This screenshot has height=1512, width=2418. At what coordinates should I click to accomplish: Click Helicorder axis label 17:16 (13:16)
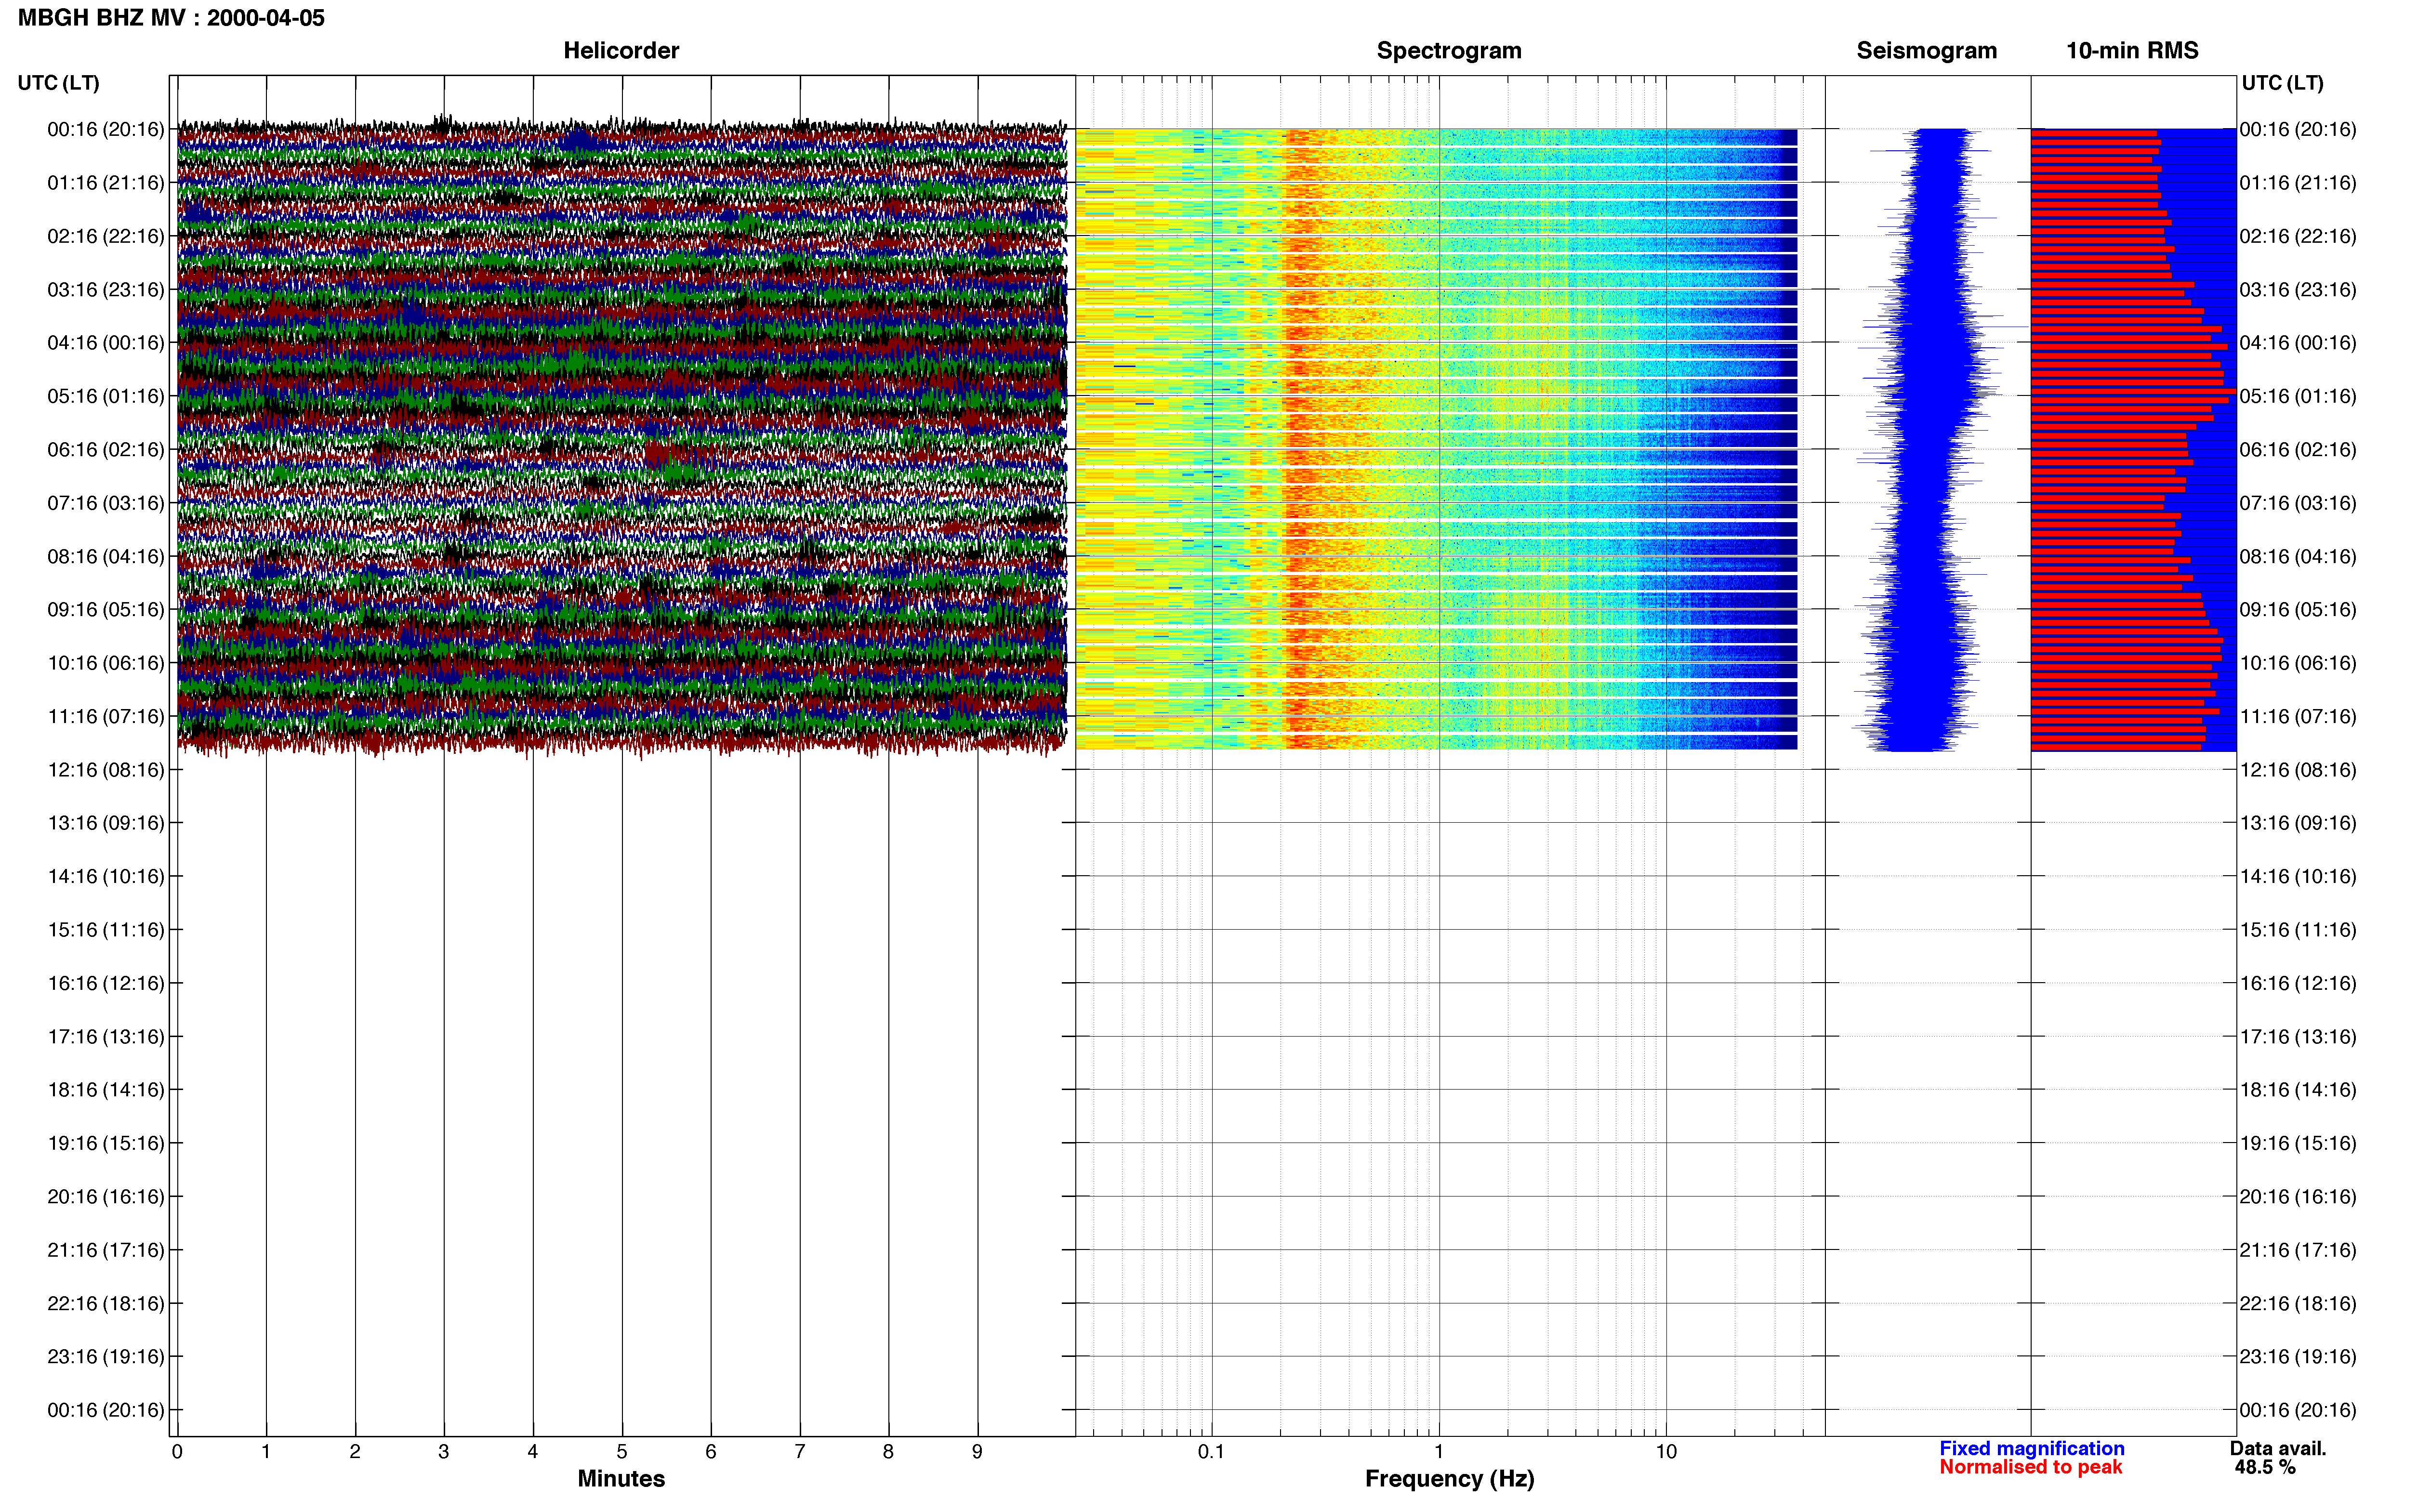[x=106, y=1037]
